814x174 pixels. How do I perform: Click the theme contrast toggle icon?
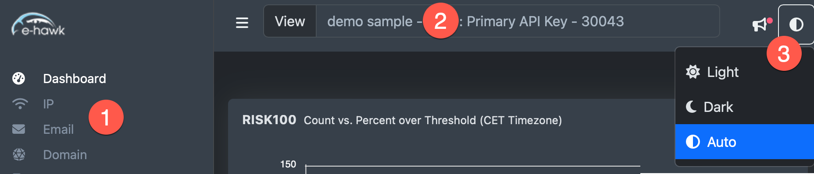pos(796,24)
